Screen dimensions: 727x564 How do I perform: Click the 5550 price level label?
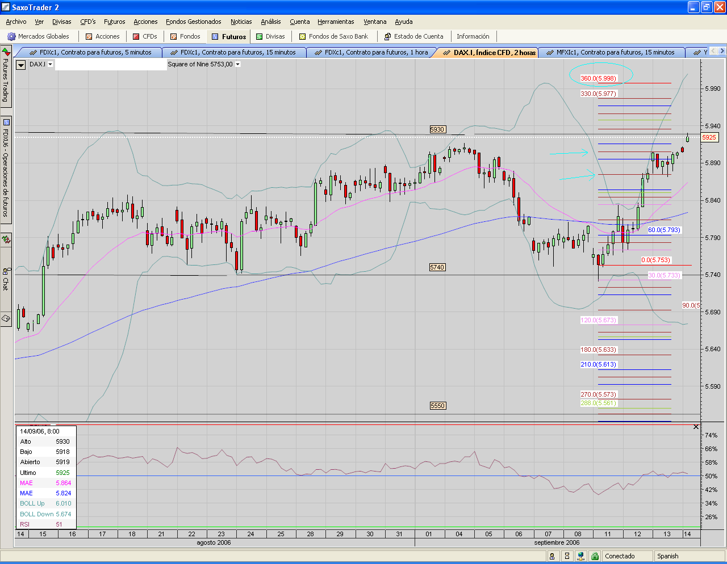(437, 406)
